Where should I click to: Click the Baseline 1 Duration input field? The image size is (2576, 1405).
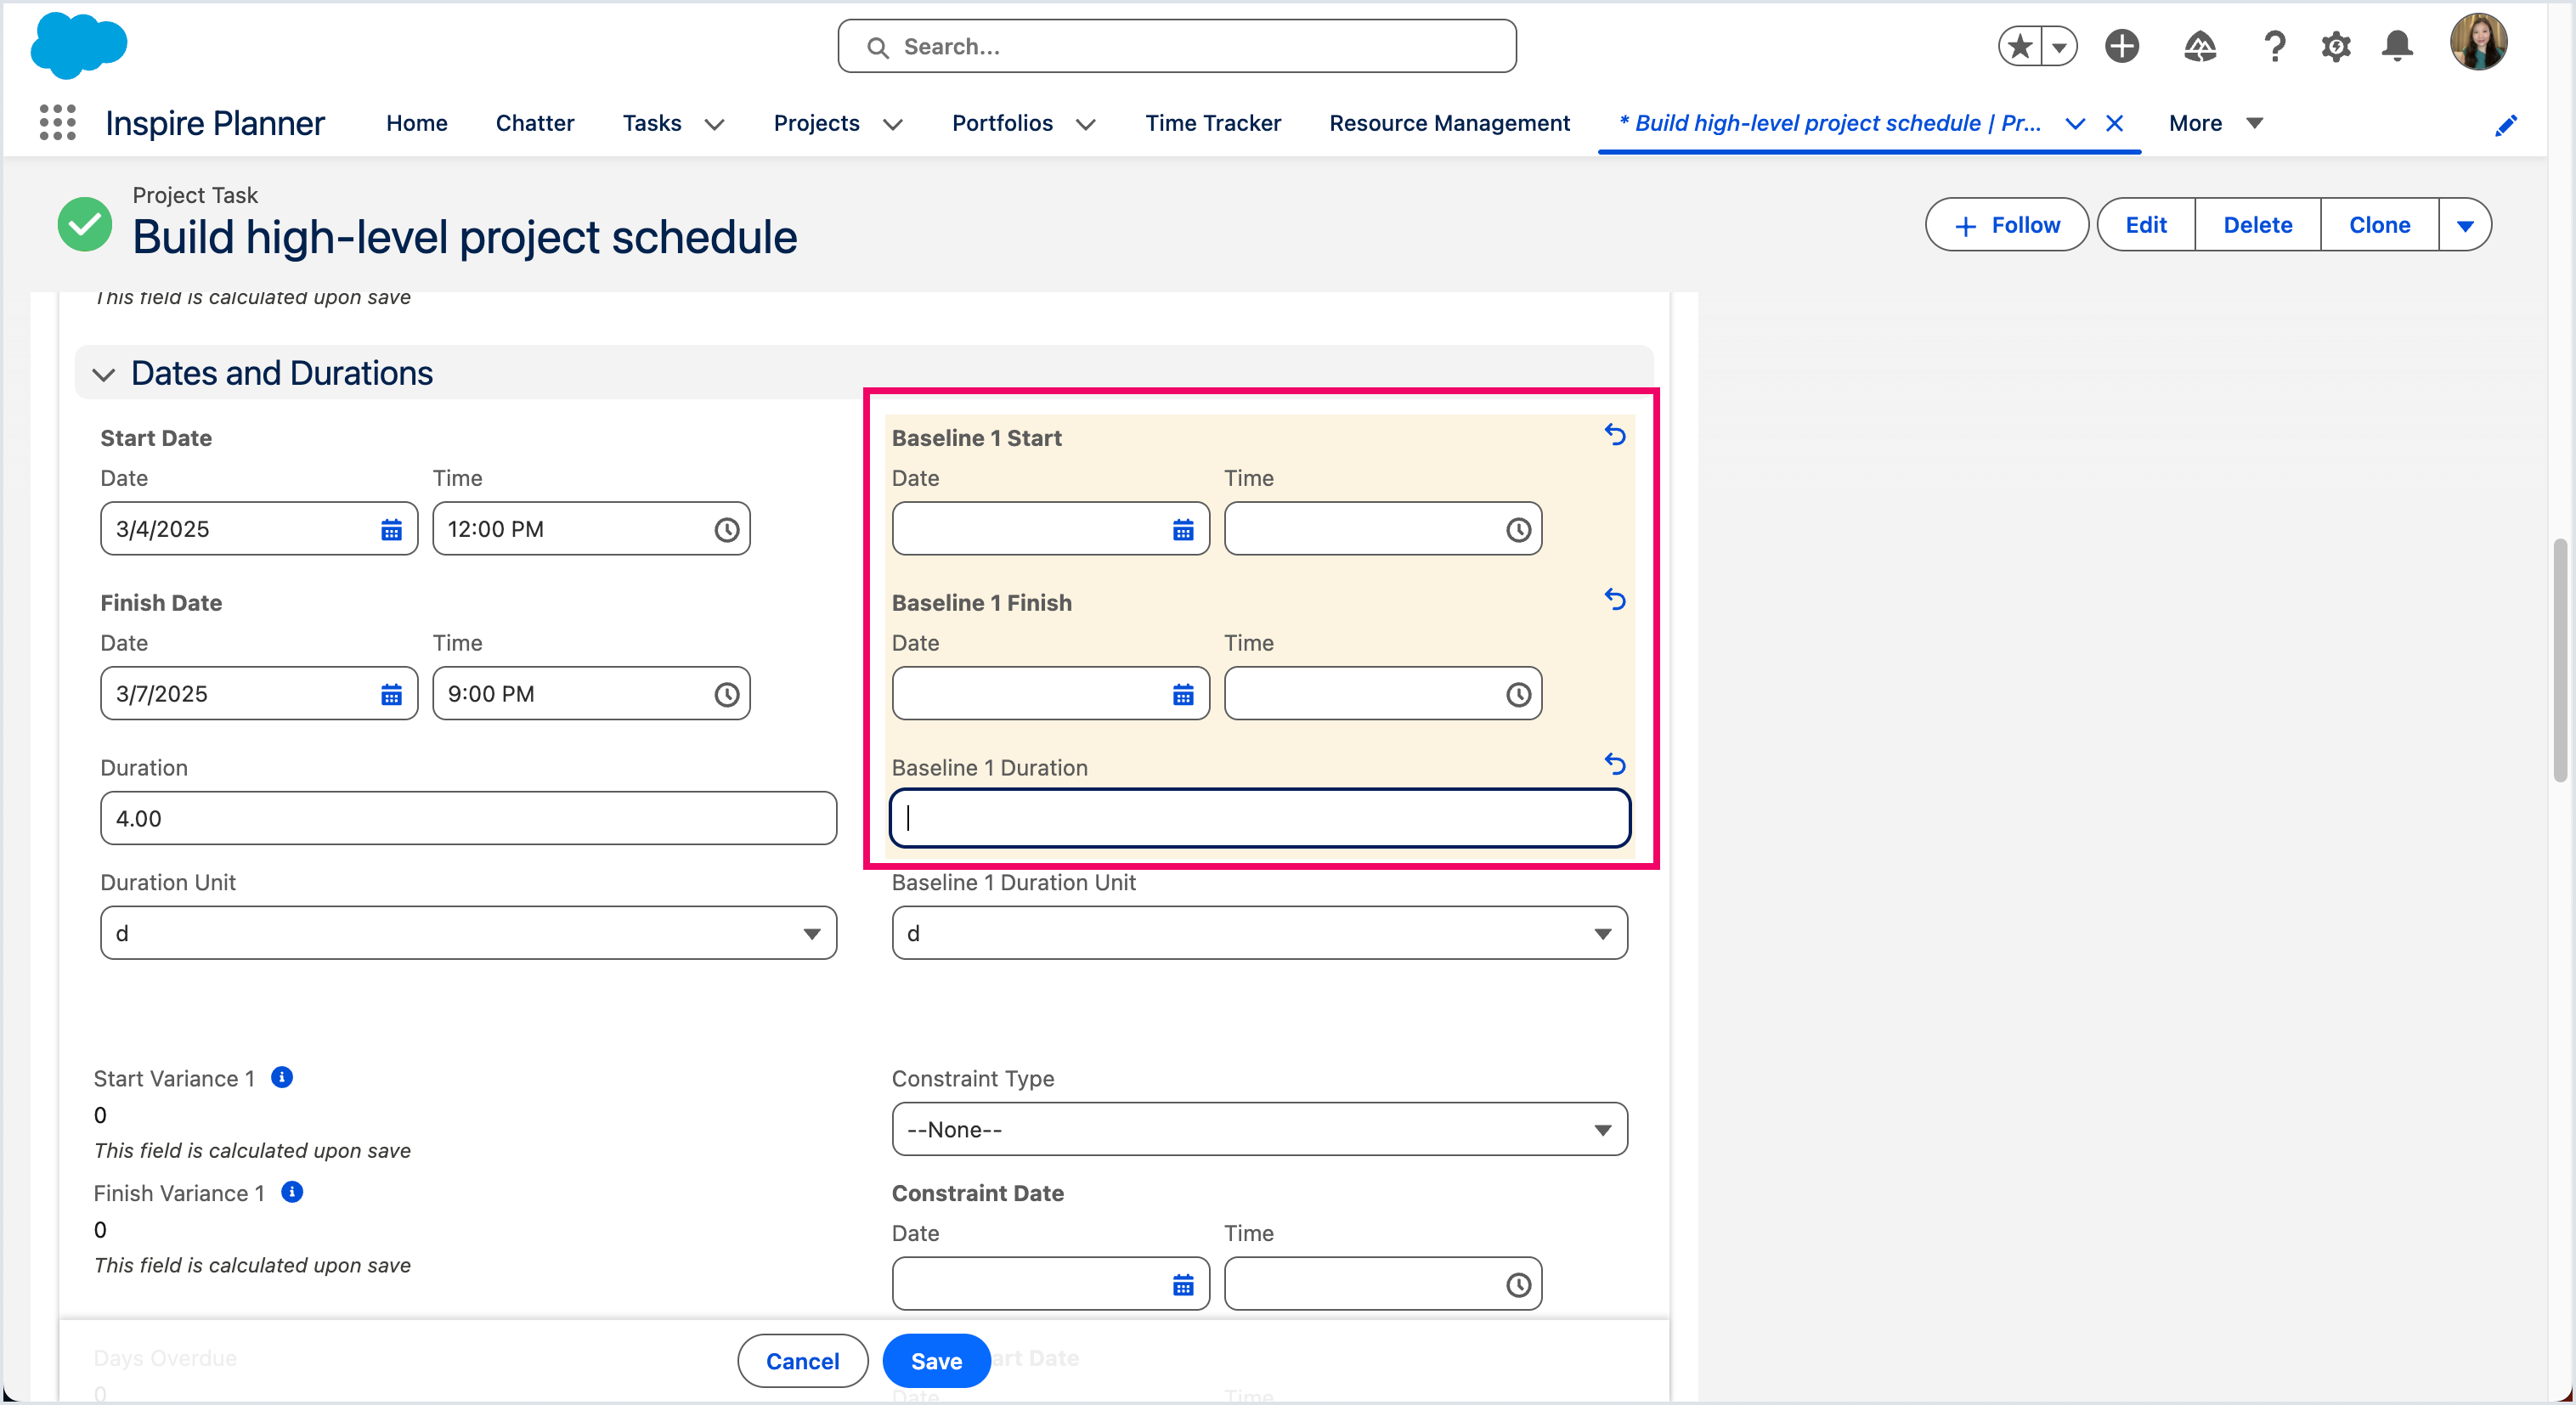[1259, 818]
